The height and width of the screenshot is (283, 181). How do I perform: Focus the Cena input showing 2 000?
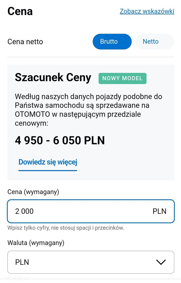click(91, 211)
